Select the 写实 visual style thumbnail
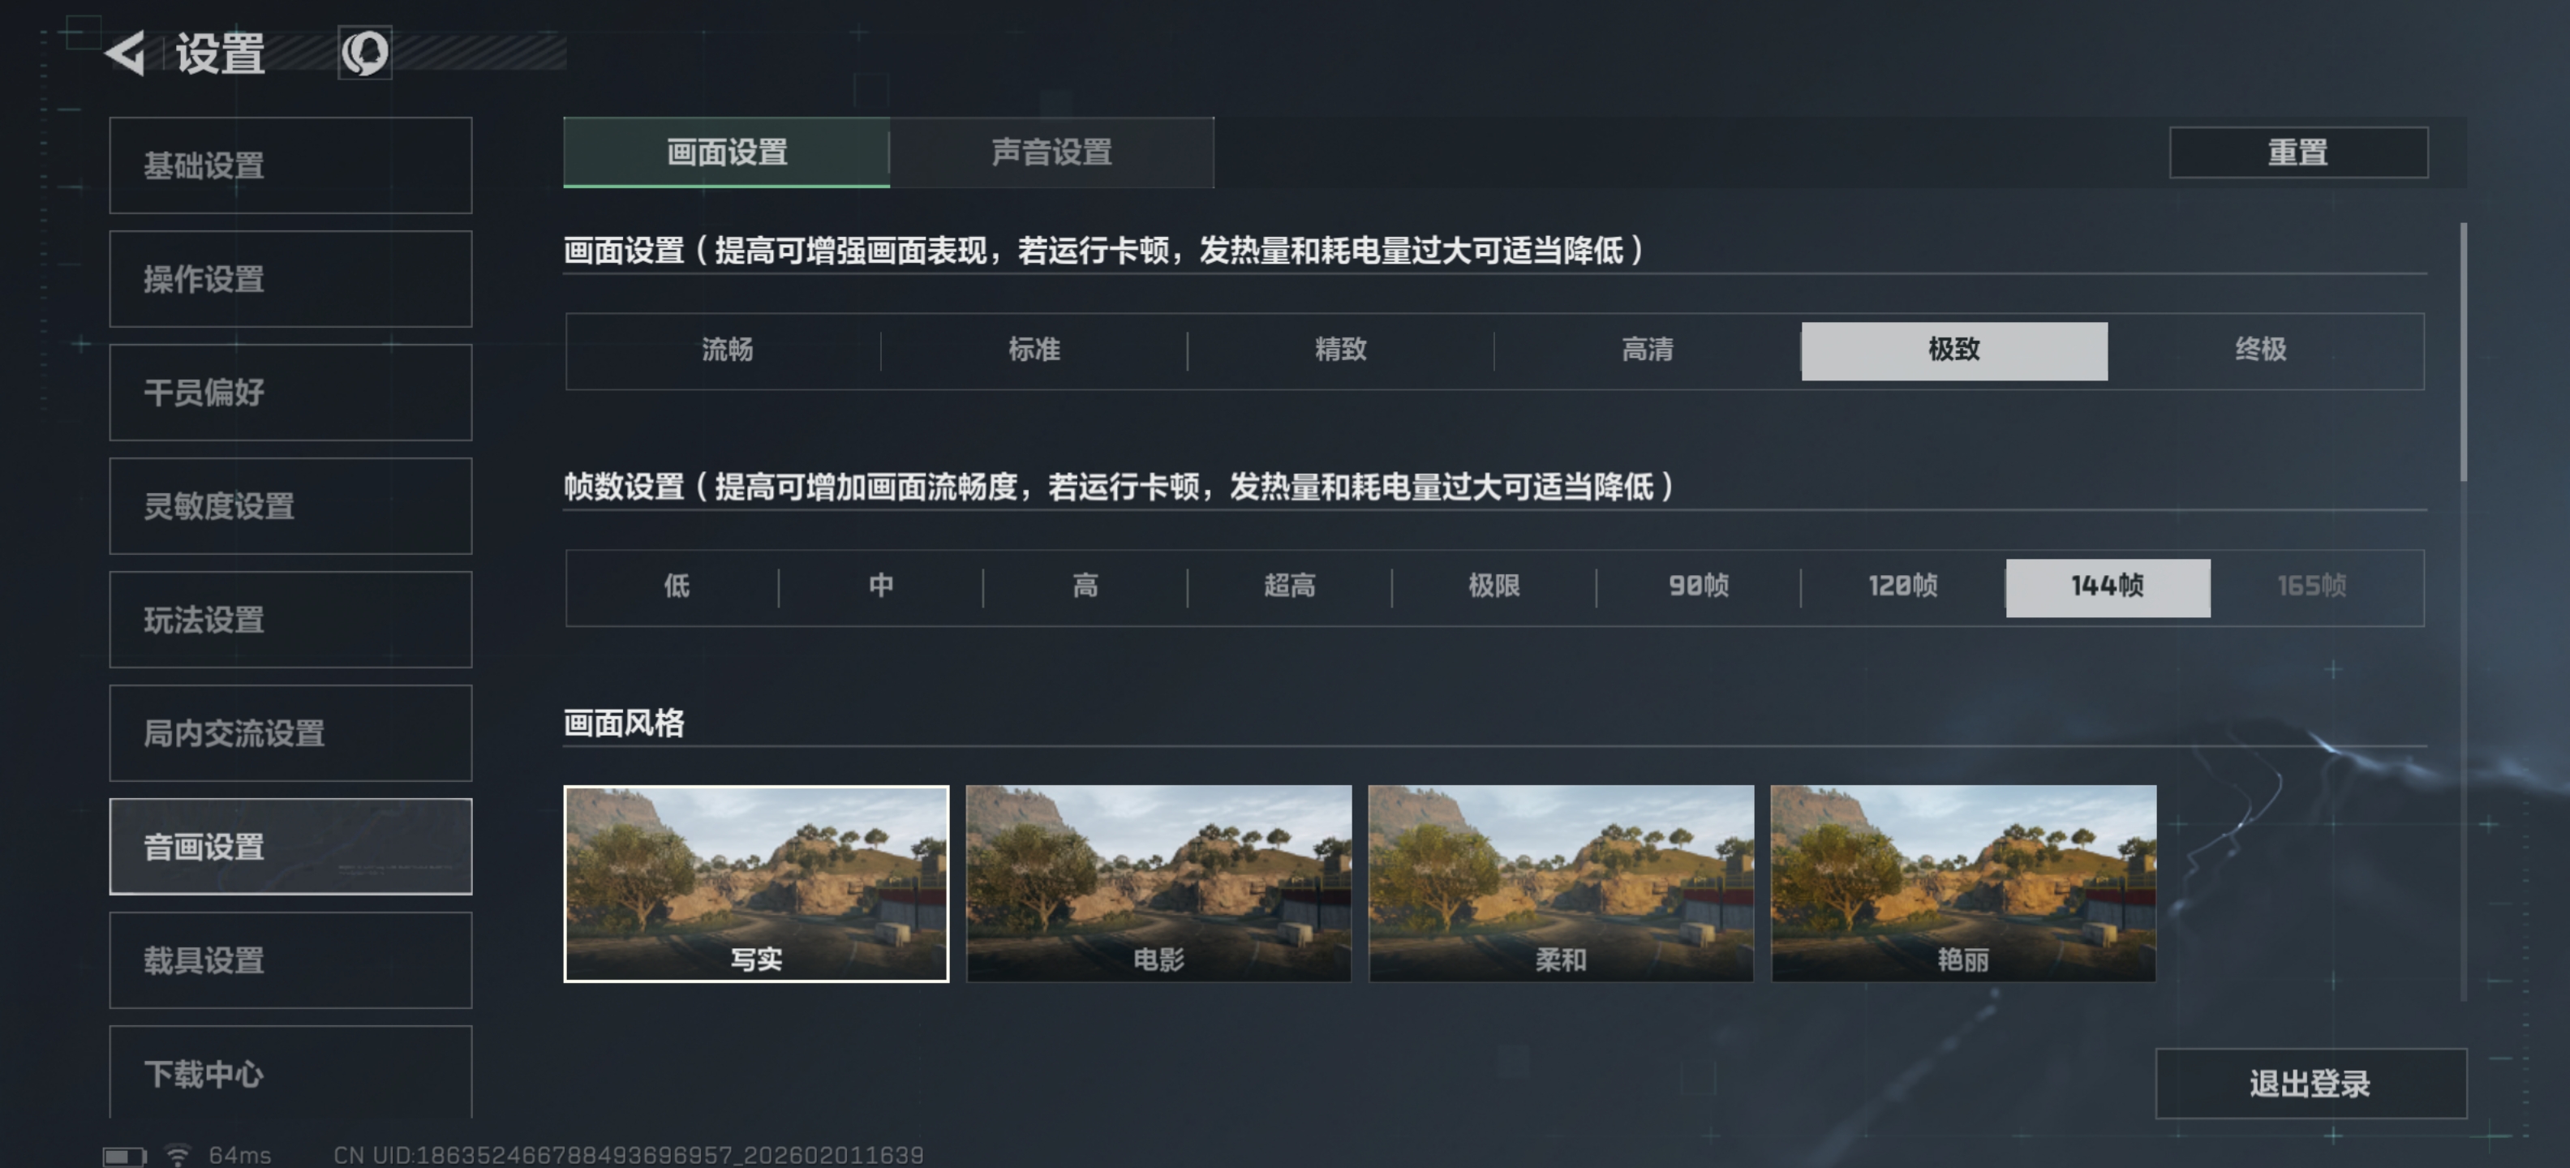2570x1168 pixels. (756, 884)
